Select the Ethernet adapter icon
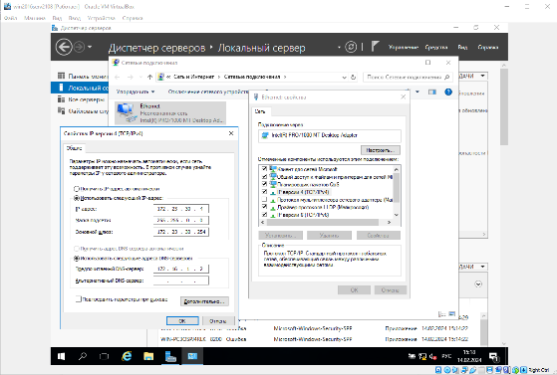Screen dimensions: 557x375 tap(127, 112)
